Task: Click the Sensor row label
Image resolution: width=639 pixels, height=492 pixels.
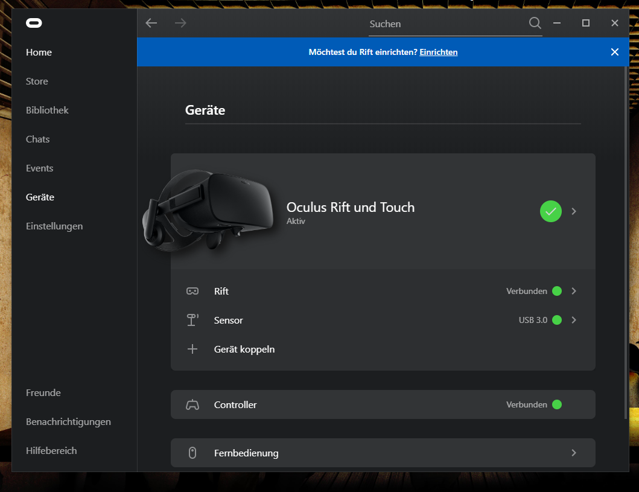Action: tap(228, 320)
